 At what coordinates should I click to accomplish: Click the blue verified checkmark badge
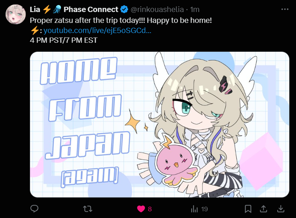pos(124,9)
